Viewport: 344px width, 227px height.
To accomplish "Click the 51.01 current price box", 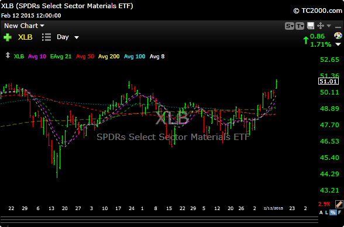I will coord(328,82).
